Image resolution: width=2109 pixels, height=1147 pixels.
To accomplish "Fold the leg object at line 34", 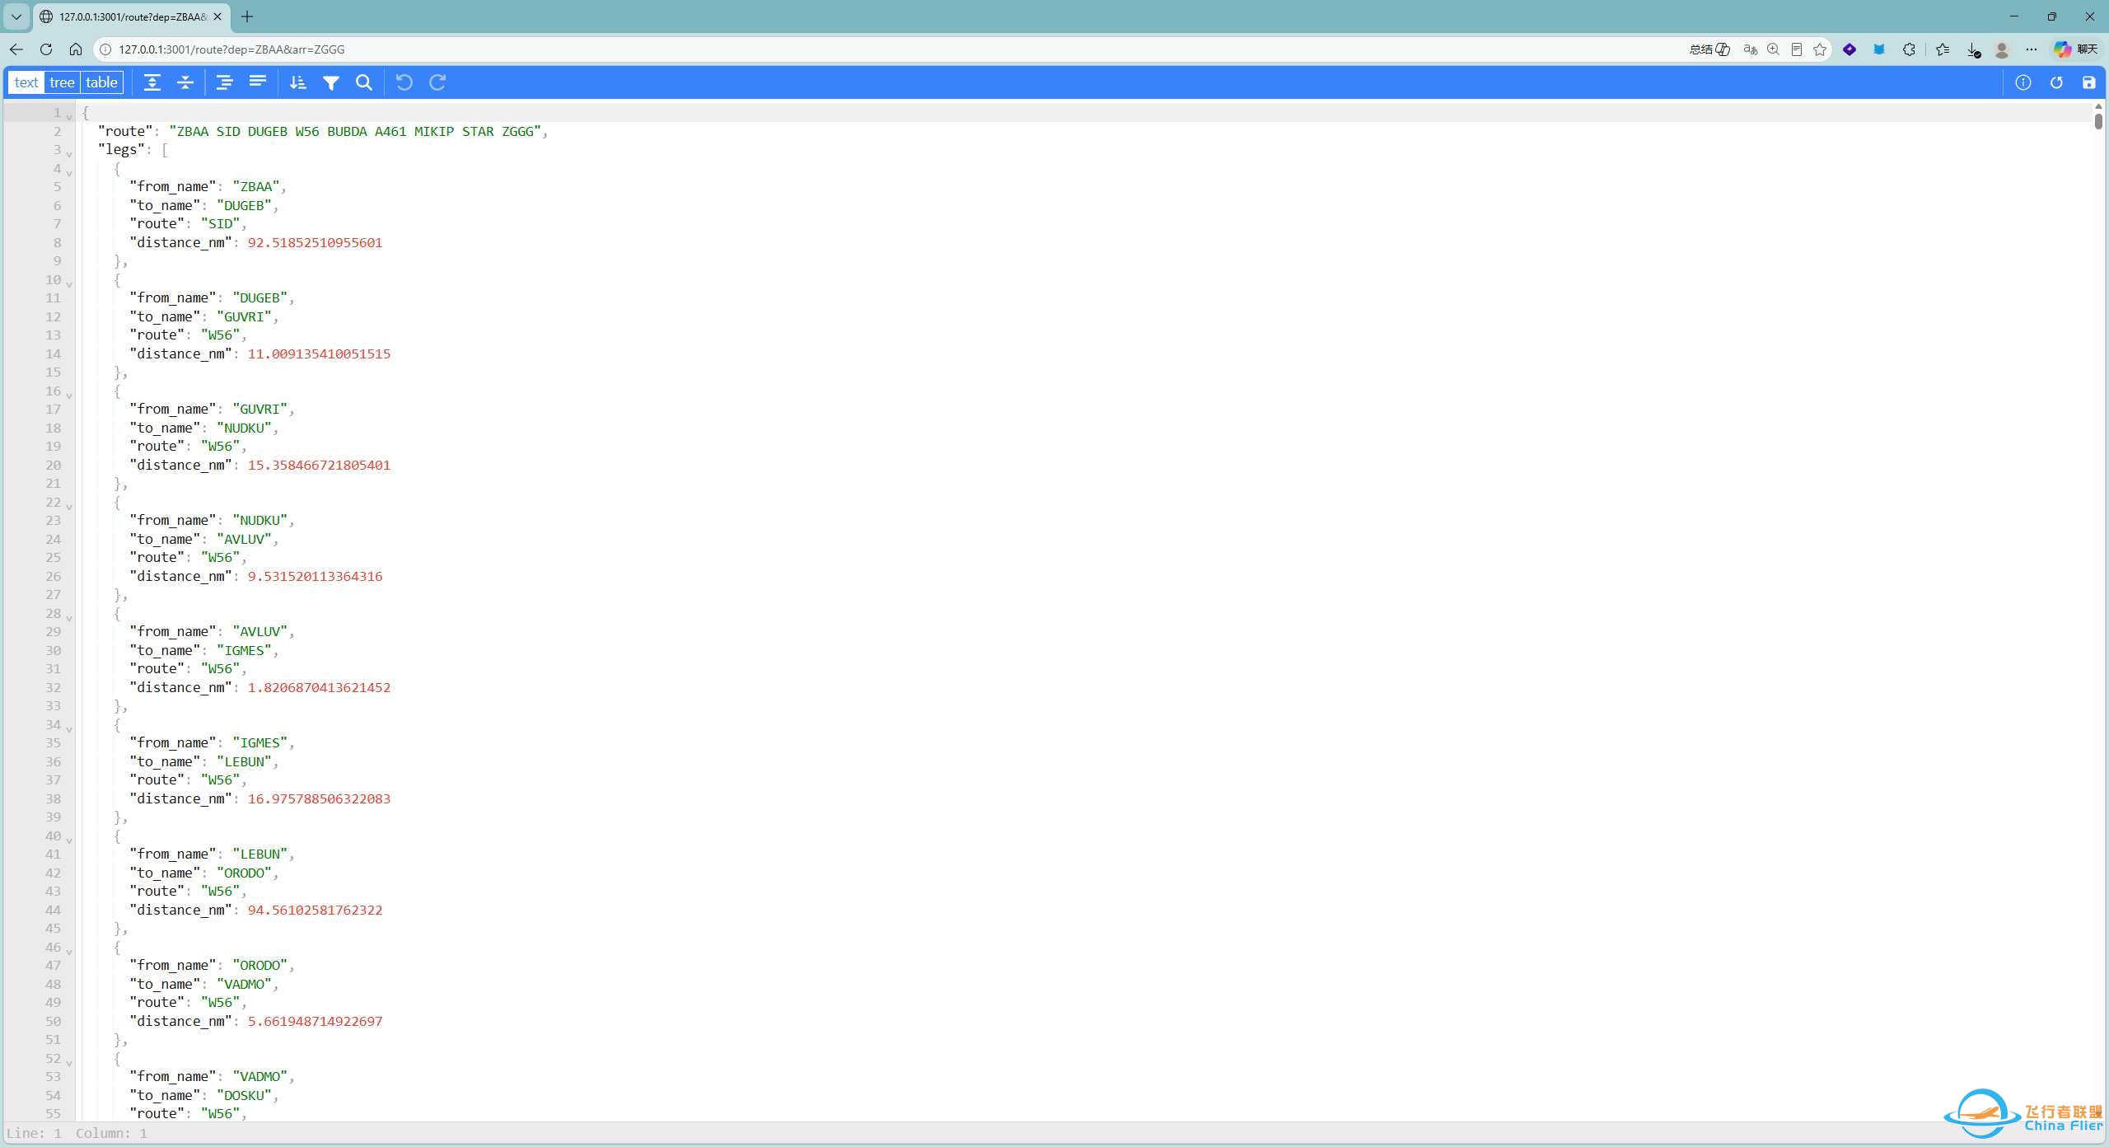I will [x=69, y=729].
